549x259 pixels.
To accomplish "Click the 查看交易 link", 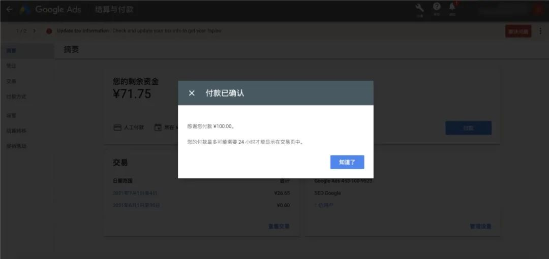I will tap(279, 226).
